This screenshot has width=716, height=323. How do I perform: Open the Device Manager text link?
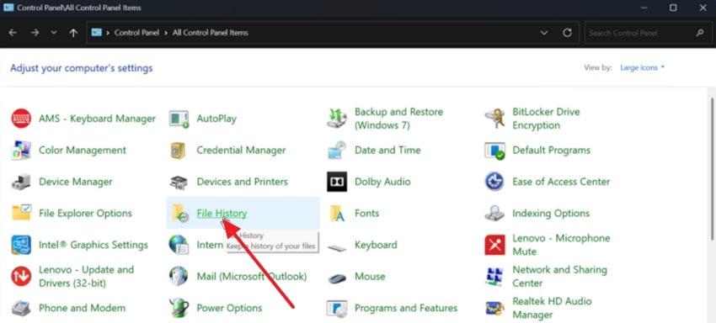[75, 182]
